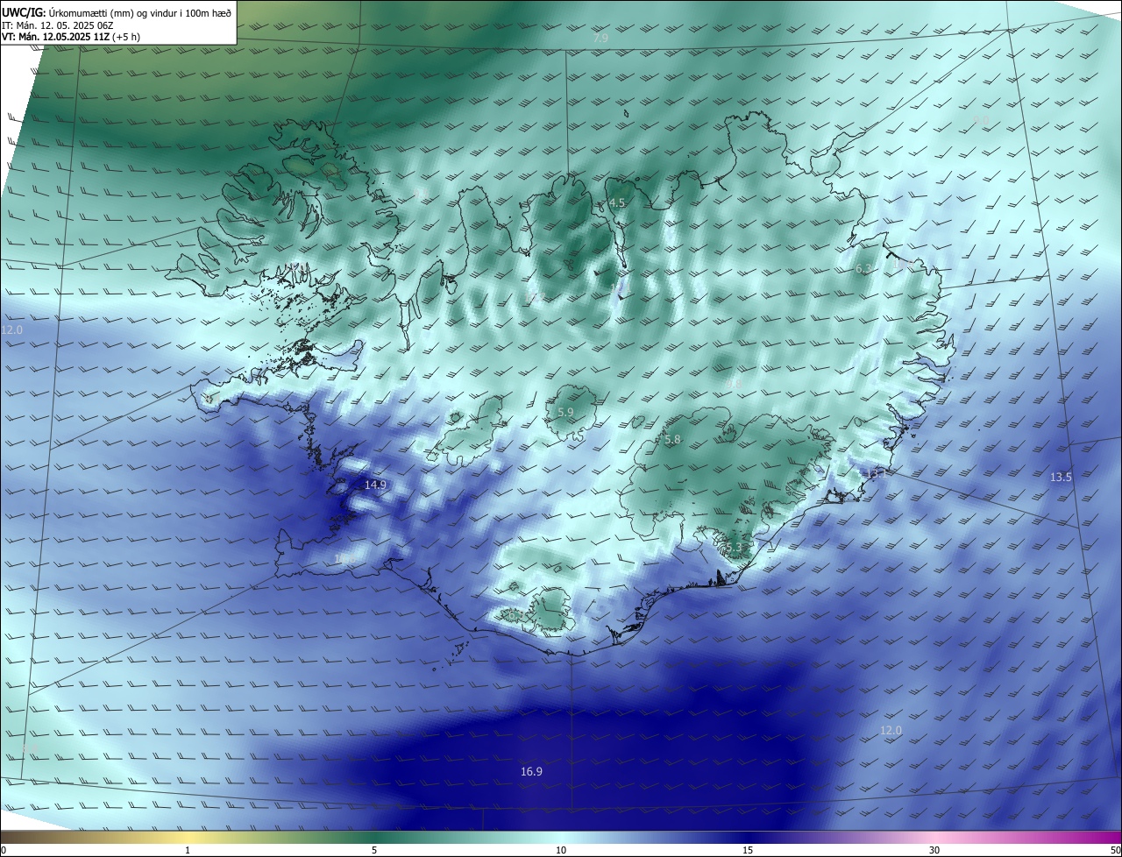The image size is (1122, 857).
Task: Click the 0 tick on the color scale
Action: pos(4,850)
